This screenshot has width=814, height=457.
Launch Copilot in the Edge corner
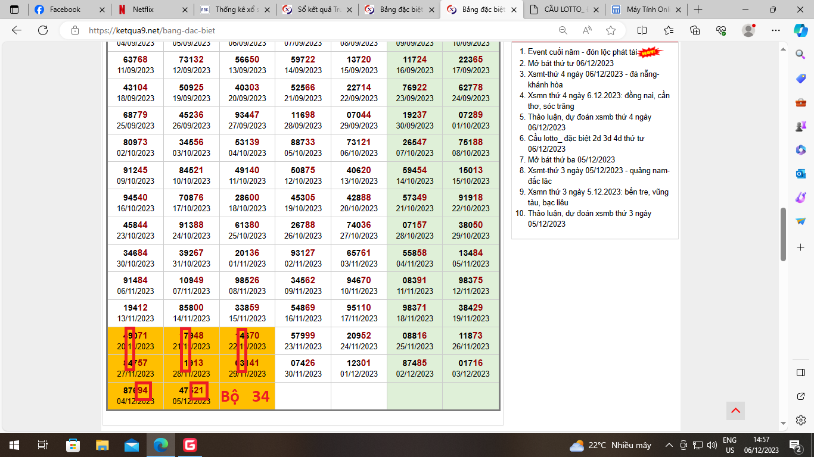point(800,30)
